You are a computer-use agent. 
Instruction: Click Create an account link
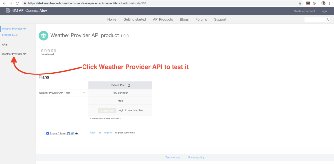pyautogui.click(x=304, y=11)
